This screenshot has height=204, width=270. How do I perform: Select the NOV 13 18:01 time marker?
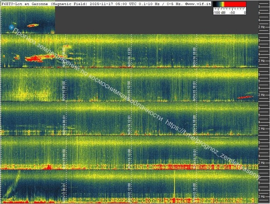coord(194,159)
